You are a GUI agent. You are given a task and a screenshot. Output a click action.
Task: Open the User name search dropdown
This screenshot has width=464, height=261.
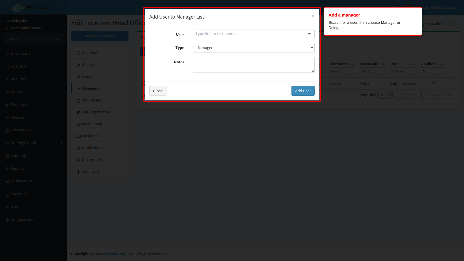click(x=253, y=34)
